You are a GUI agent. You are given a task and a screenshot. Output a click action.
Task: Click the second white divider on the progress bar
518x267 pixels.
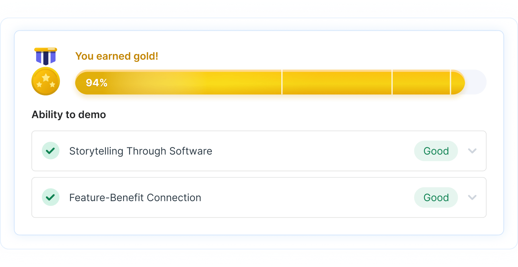392,82
